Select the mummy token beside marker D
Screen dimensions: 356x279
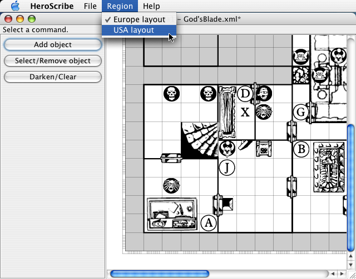pyautogui.click(x=264, y=94)
